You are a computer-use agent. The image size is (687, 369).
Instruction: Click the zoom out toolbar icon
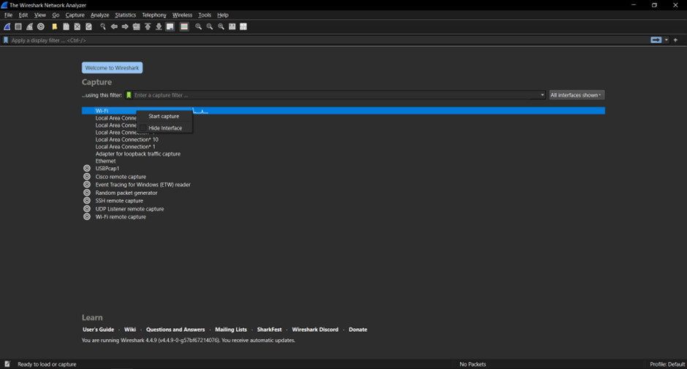tap(210, 27)
